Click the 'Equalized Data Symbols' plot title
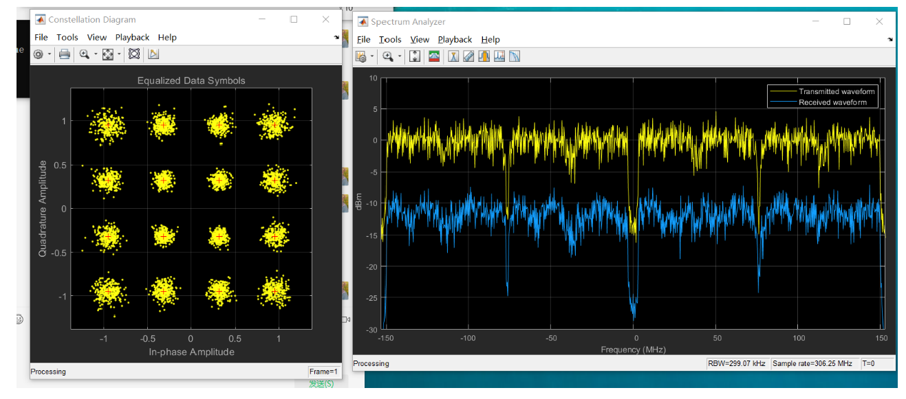Image resolution: width=906 pixels, height=399 pixels. click(191, 80)
